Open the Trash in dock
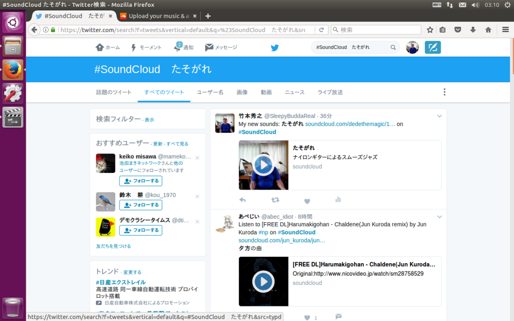The width and height of the screenshot is (514, 321). (13, 307)
